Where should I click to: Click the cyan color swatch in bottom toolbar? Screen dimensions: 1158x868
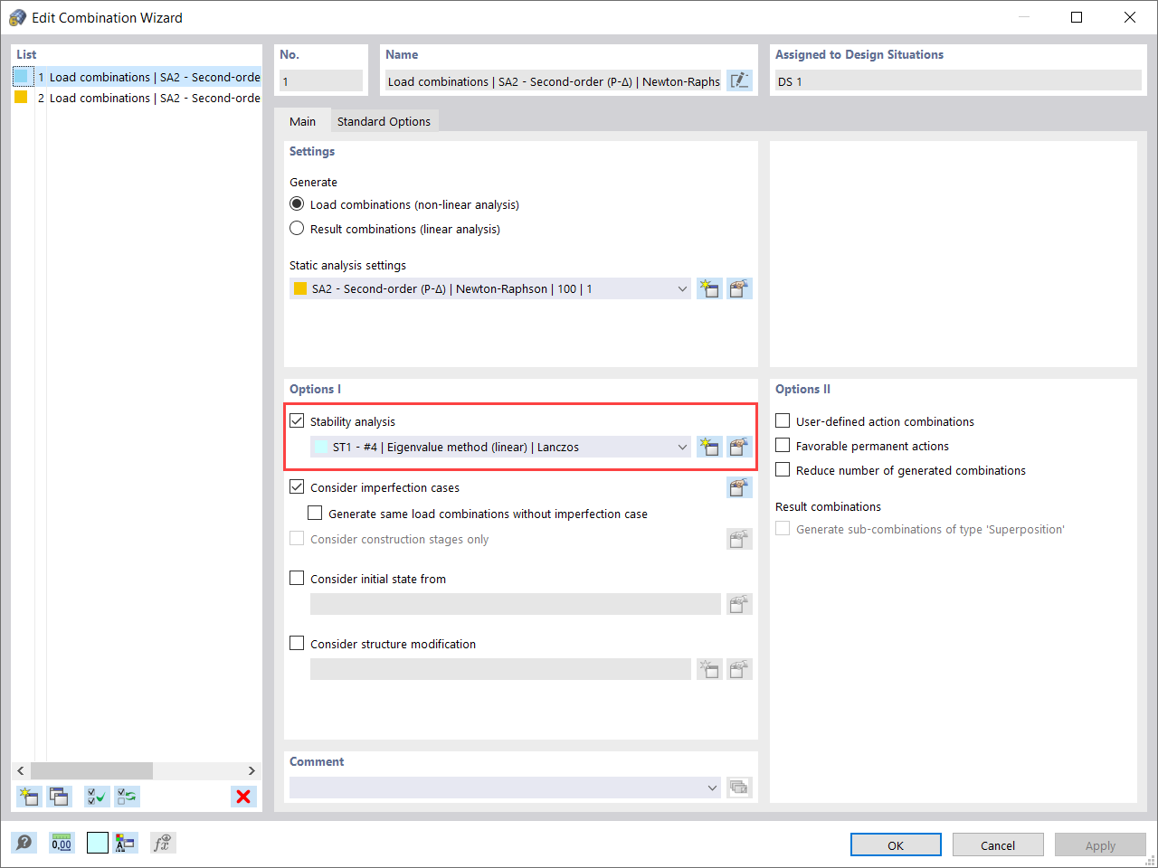tap(97, 842)
